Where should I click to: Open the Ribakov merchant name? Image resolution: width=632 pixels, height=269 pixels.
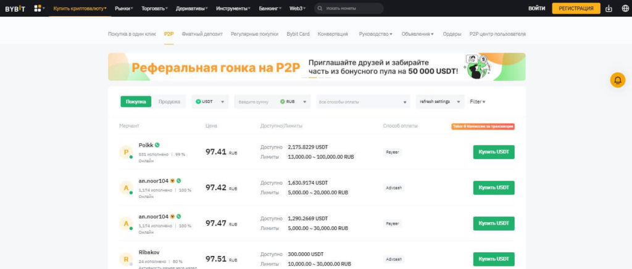(149, 252)
